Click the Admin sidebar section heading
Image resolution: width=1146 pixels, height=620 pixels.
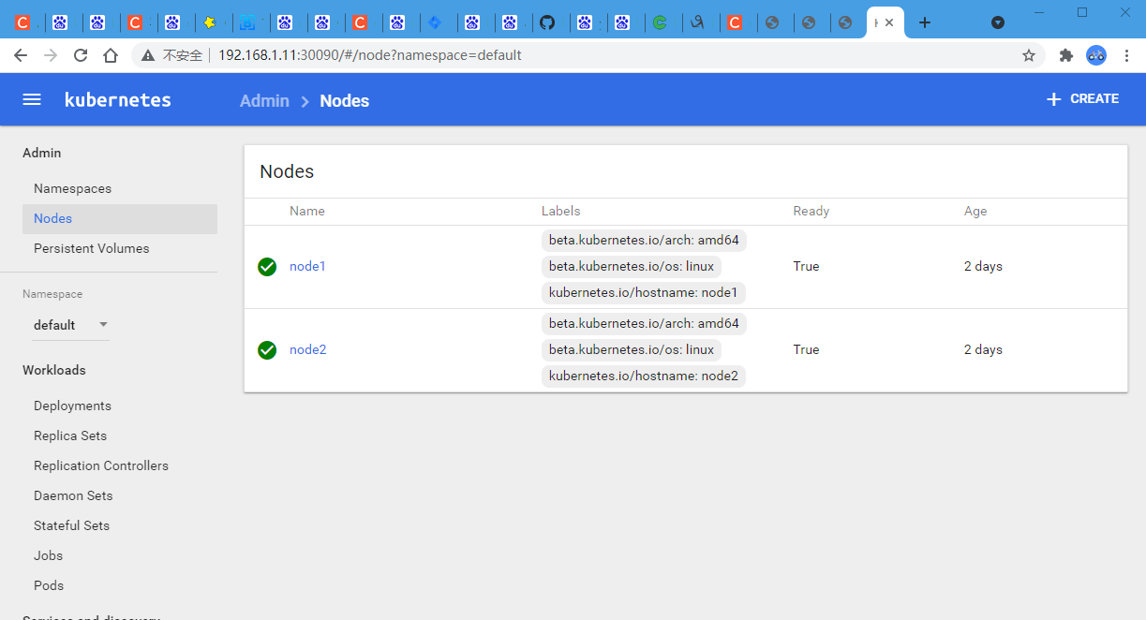coord(41,153)
